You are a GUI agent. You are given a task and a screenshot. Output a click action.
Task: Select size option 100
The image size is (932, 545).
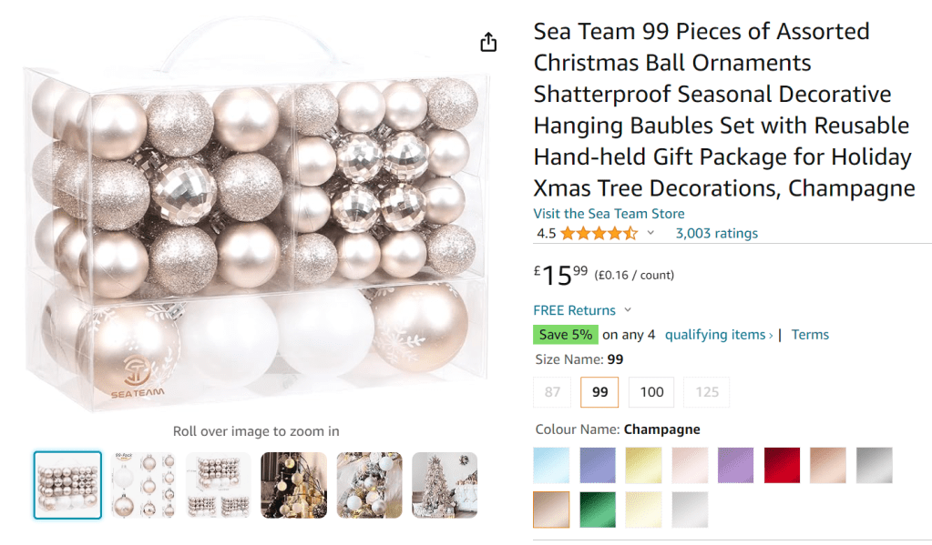pos(652,392)
